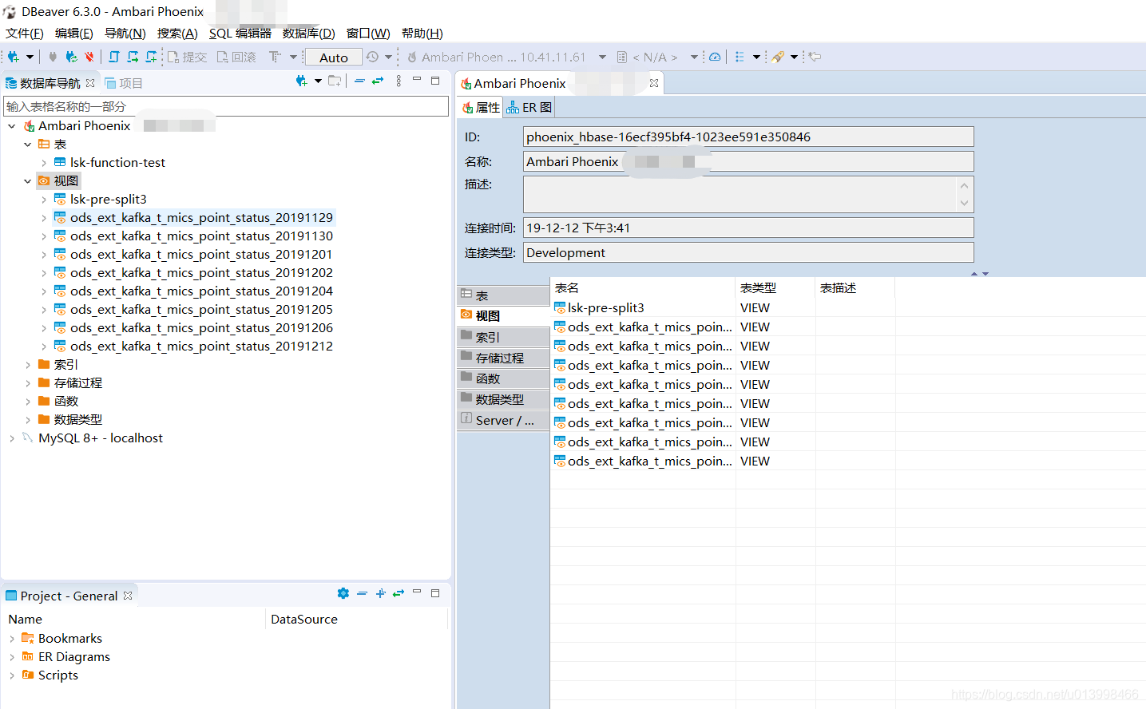
Task: Click the blue list icon in main toolbar
Action: [x=740, y=57]
